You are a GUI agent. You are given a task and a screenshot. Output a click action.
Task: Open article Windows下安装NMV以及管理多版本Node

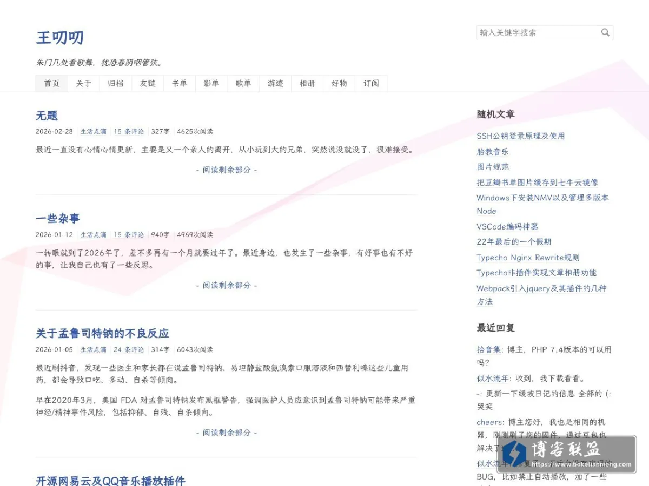tap(542, 204)
